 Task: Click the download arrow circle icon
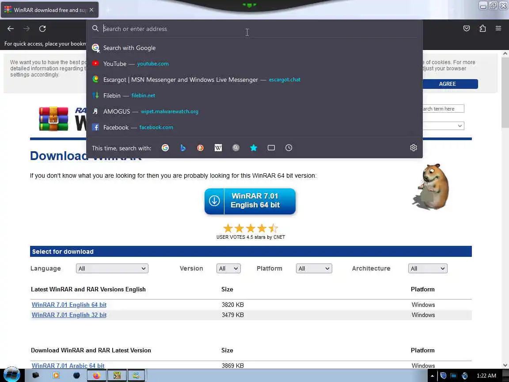point(214,201)
